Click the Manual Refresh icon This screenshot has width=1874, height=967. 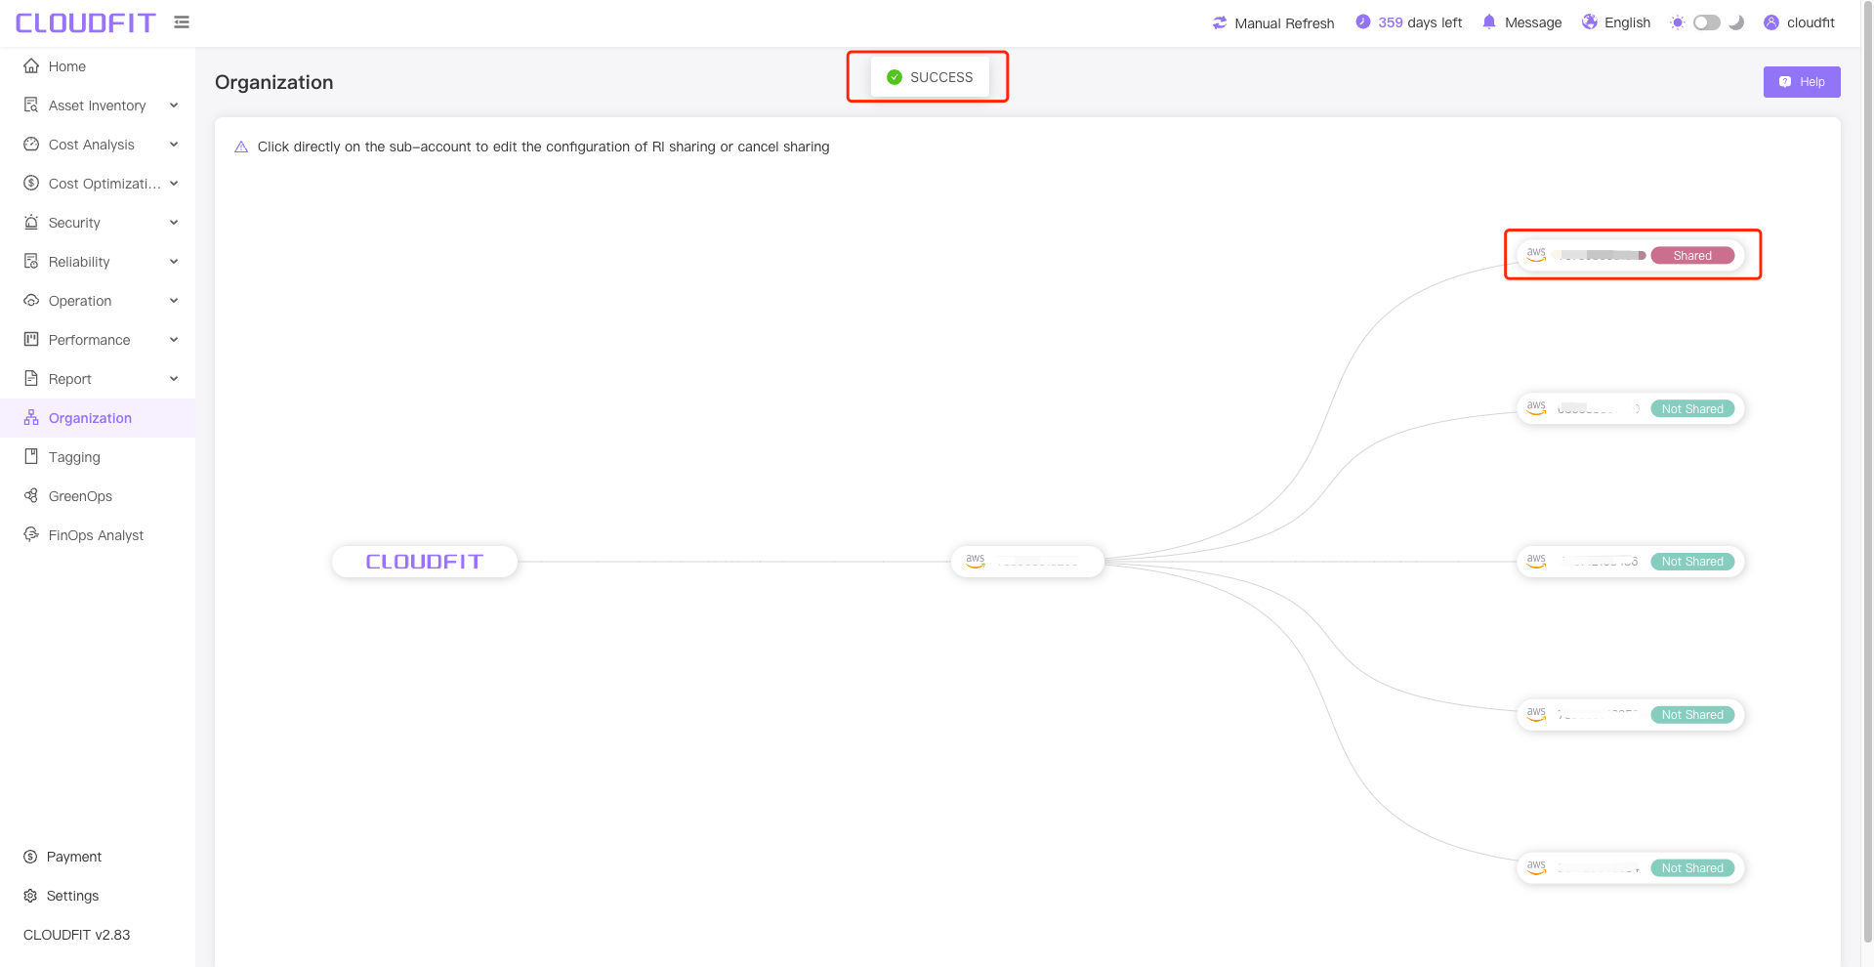[1220, 22]
